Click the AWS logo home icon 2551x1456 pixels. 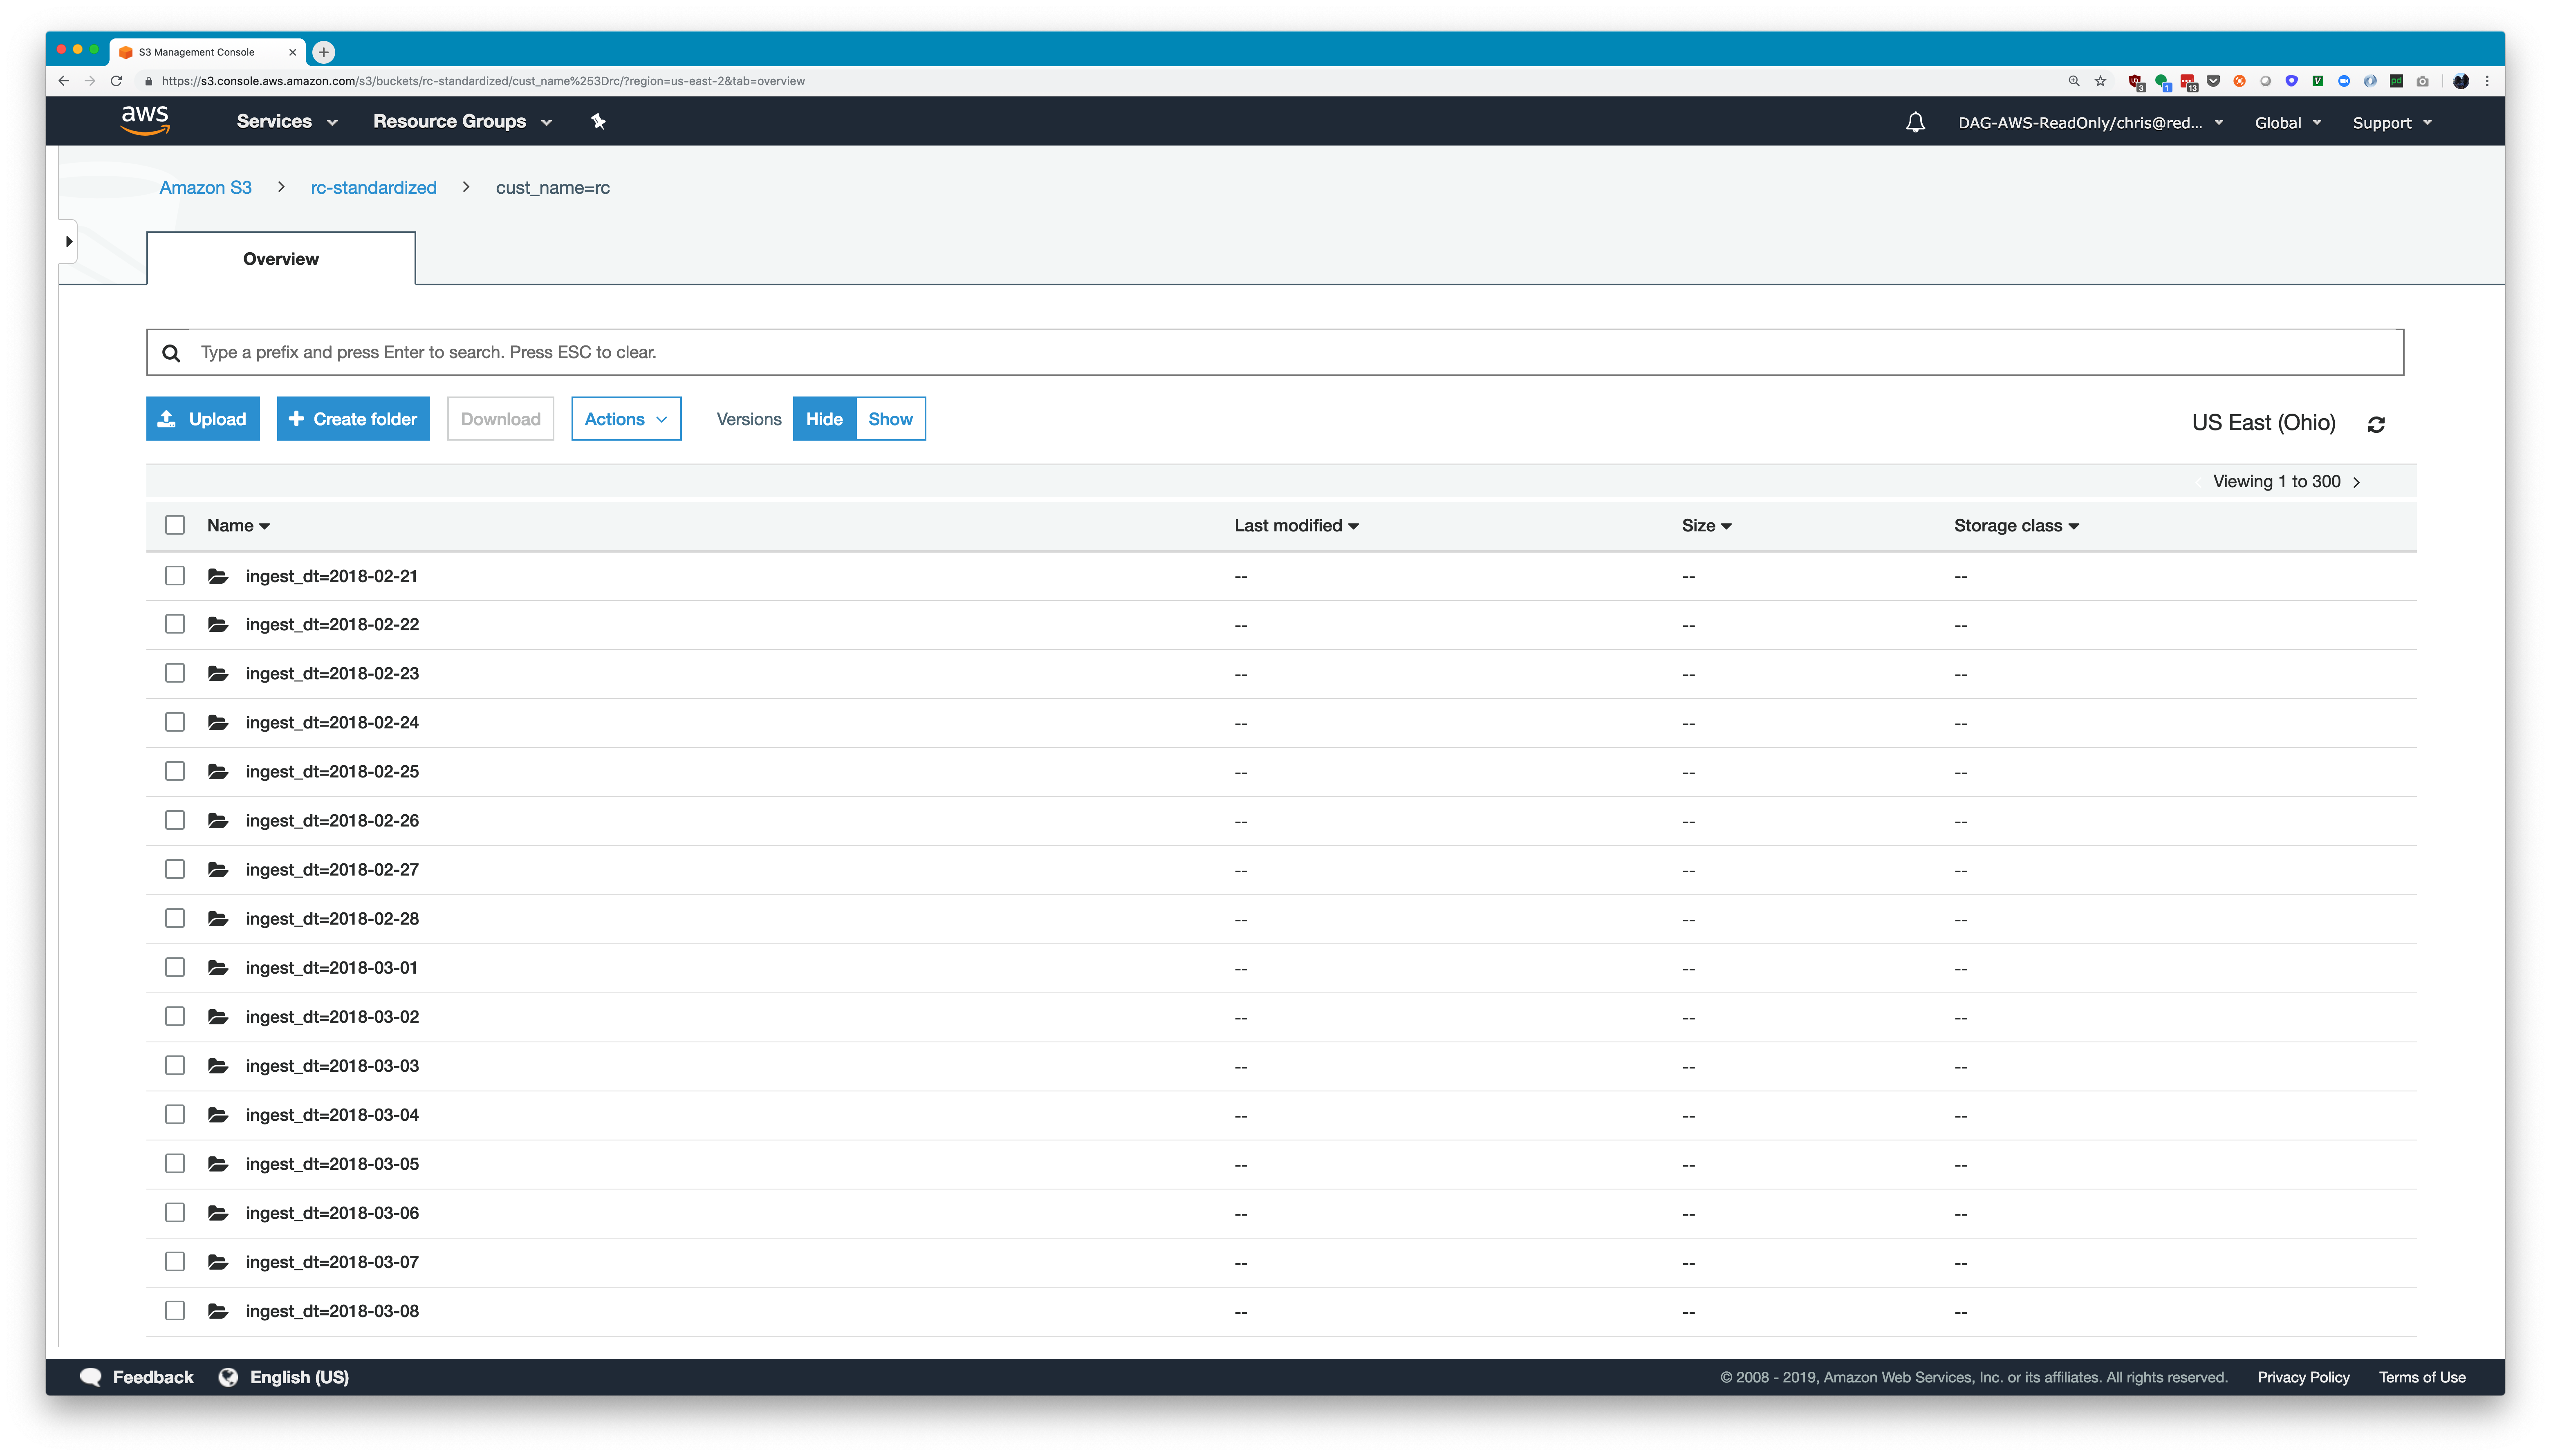point(145,120)
